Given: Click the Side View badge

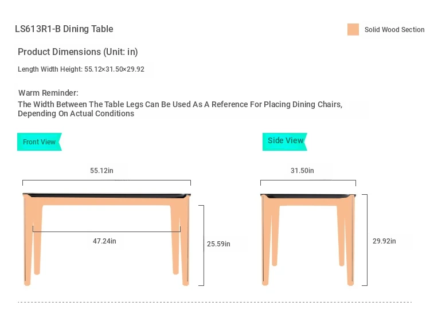Looking at the screenshot, I should [285, 141].
